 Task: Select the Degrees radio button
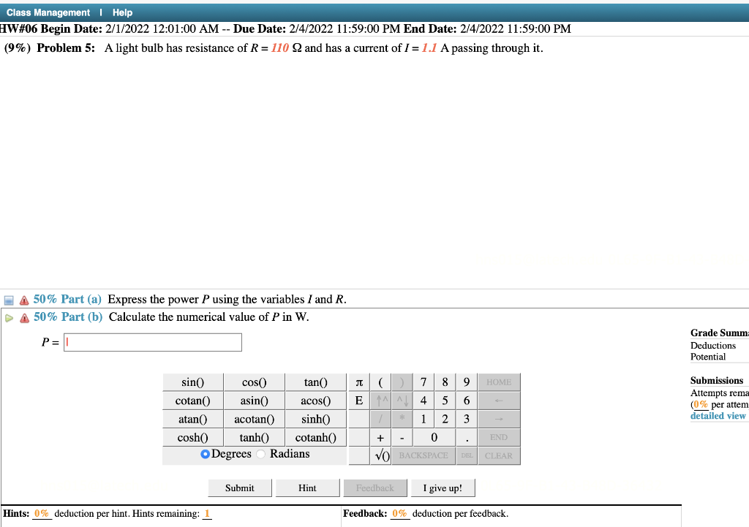[x=206, y=454]
